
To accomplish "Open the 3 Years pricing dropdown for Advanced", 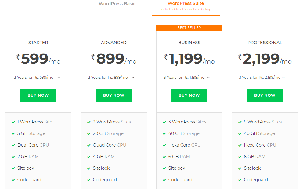I will pyautogui.click(x=133, y=77).
